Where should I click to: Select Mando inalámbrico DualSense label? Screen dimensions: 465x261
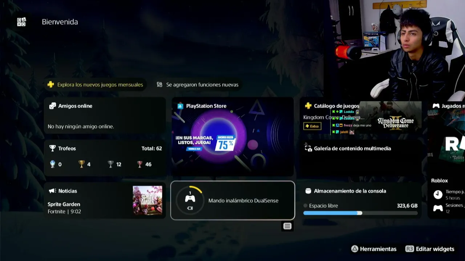243,200
